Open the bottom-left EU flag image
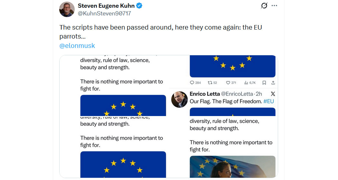Screen dimensions: 338x180 (123, 164)
